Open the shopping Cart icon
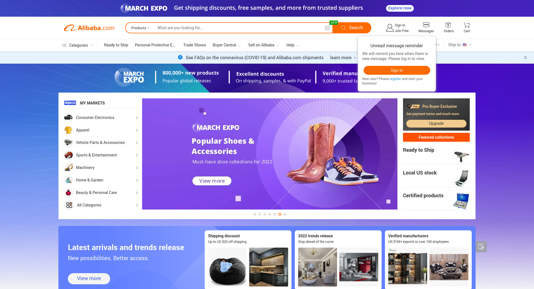The image size is (534, 289). coord(467,25)
